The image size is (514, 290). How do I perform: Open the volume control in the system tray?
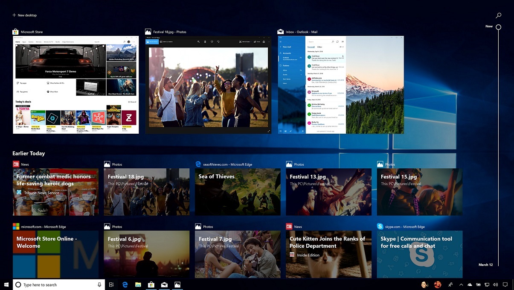[x=495, y=284]
